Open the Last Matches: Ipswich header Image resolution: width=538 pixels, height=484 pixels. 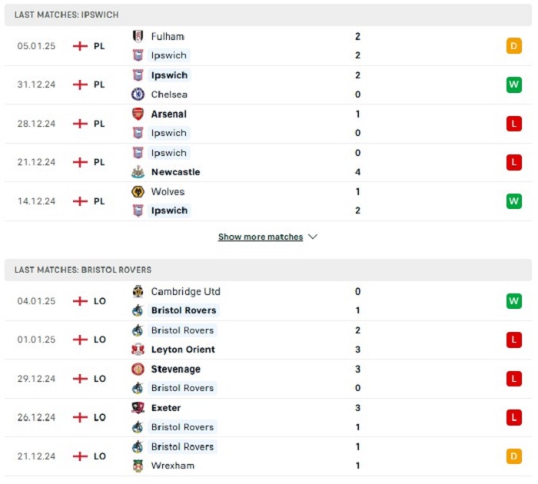click(268, 15)
